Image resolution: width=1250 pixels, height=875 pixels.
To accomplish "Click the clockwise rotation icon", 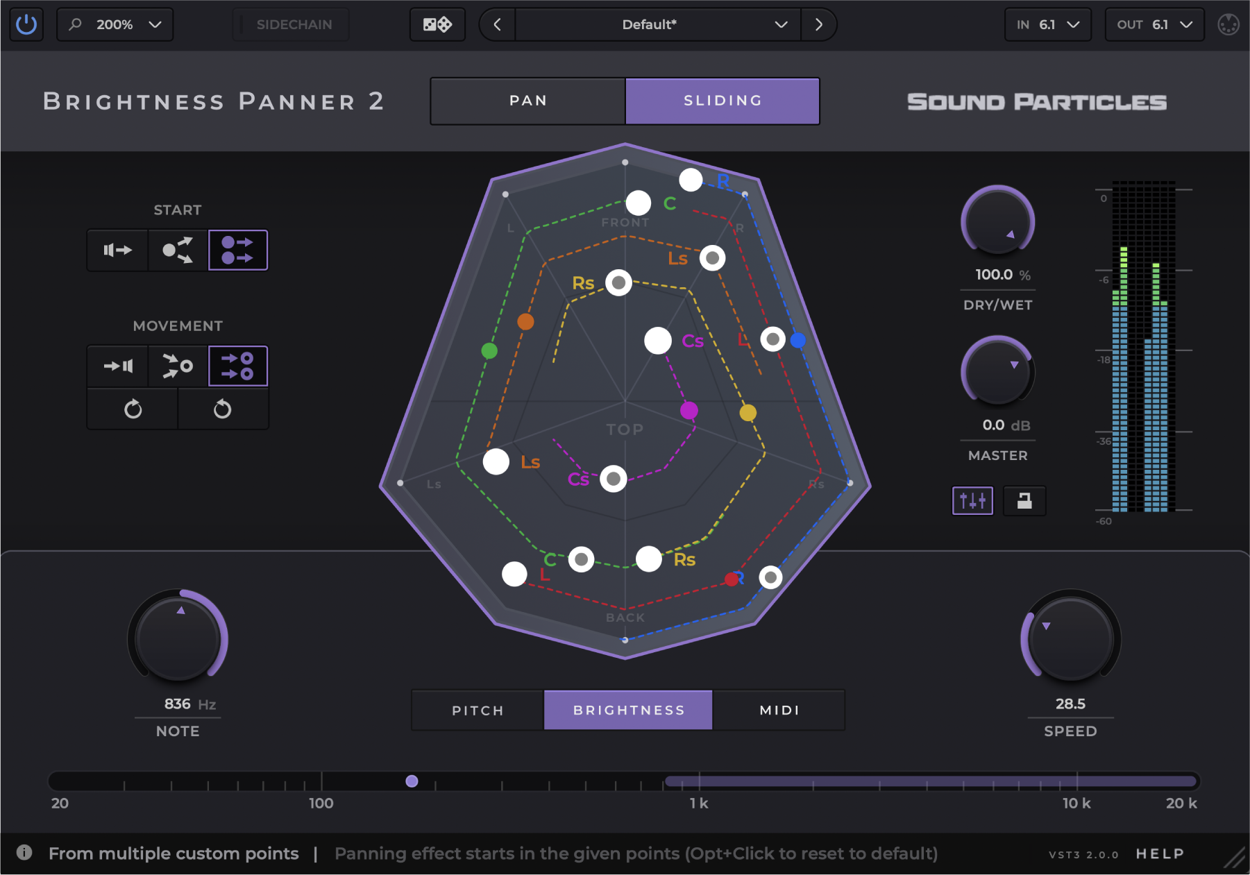I will [x=133, y=409].
